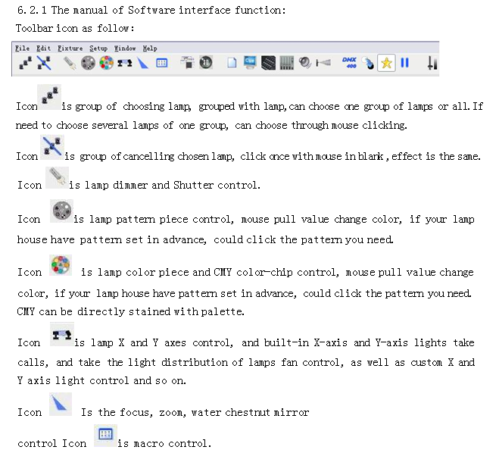Open the Window menu
499x453 pixels.
click(125, 48)
